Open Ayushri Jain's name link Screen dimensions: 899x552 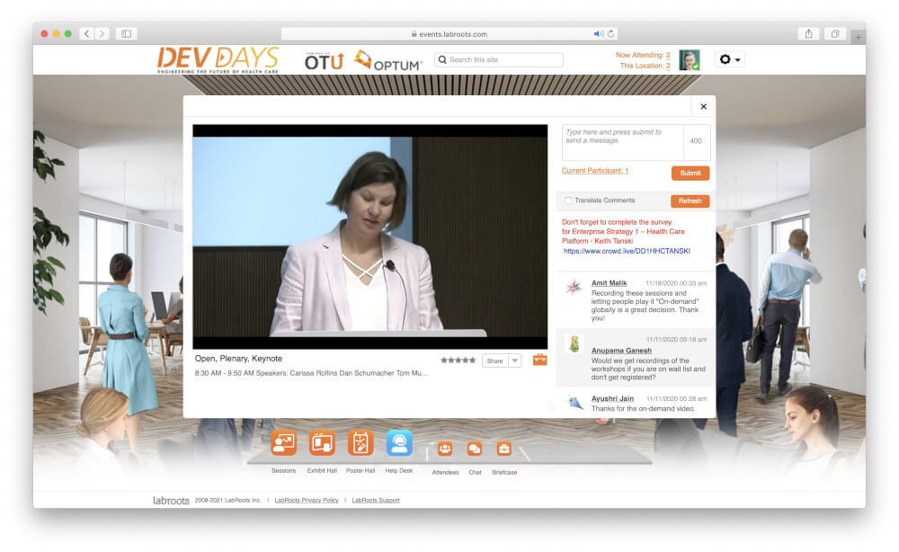coord(612,398)
